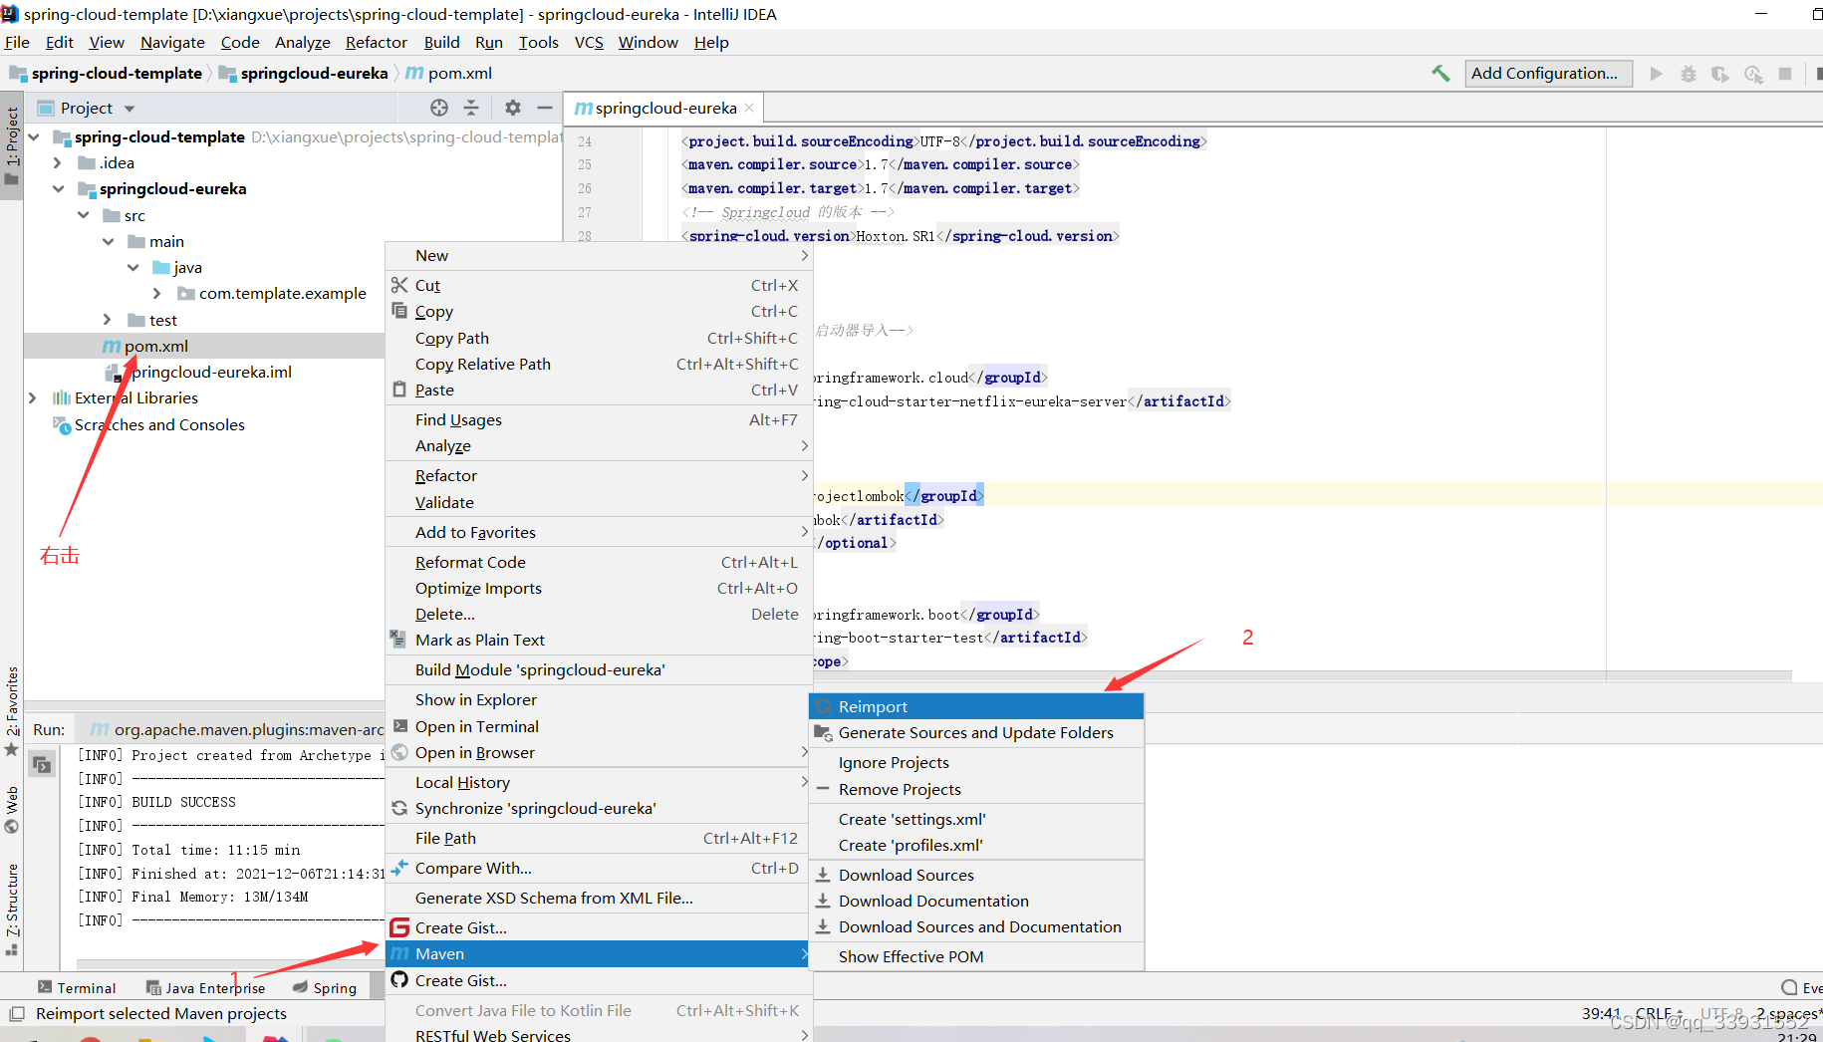Open the Refactor menu in menu bar

[376, 42]
